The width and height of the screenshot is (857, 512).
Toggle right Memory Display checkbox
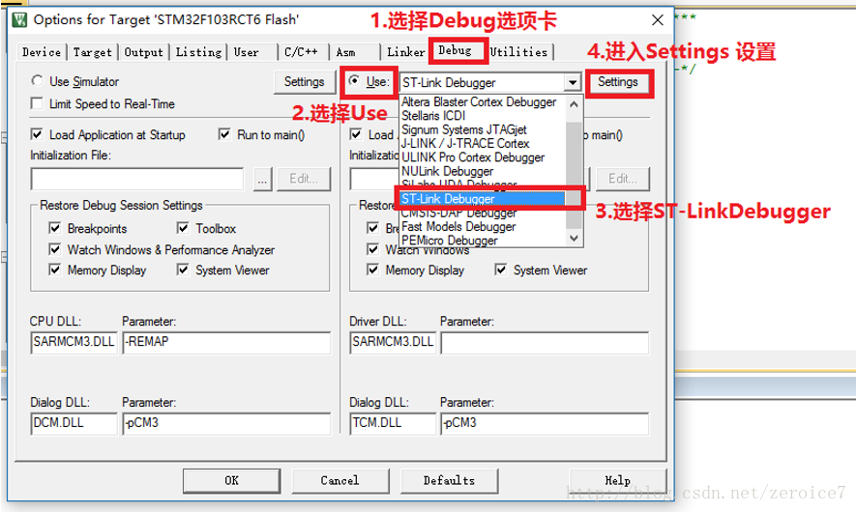pyautogui.click(x=372, y=270)
